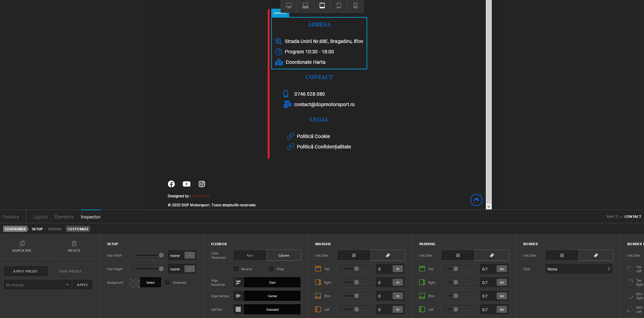Switch preview to mobile phone size

click(355, 6)
